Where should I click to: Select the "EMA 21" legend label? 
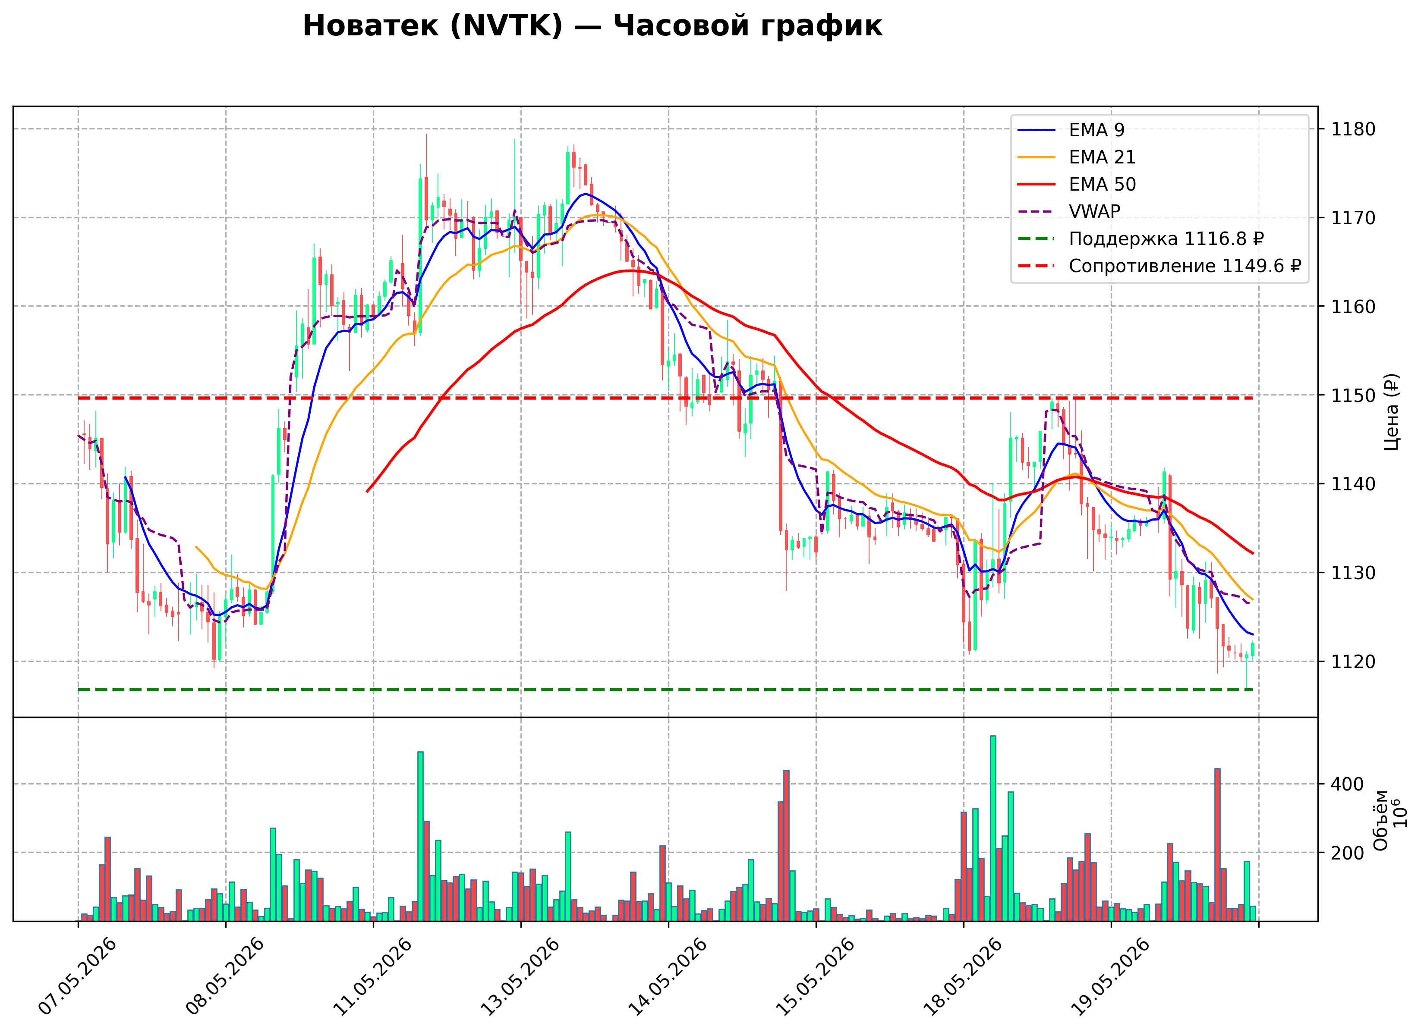pos(1103,157)
